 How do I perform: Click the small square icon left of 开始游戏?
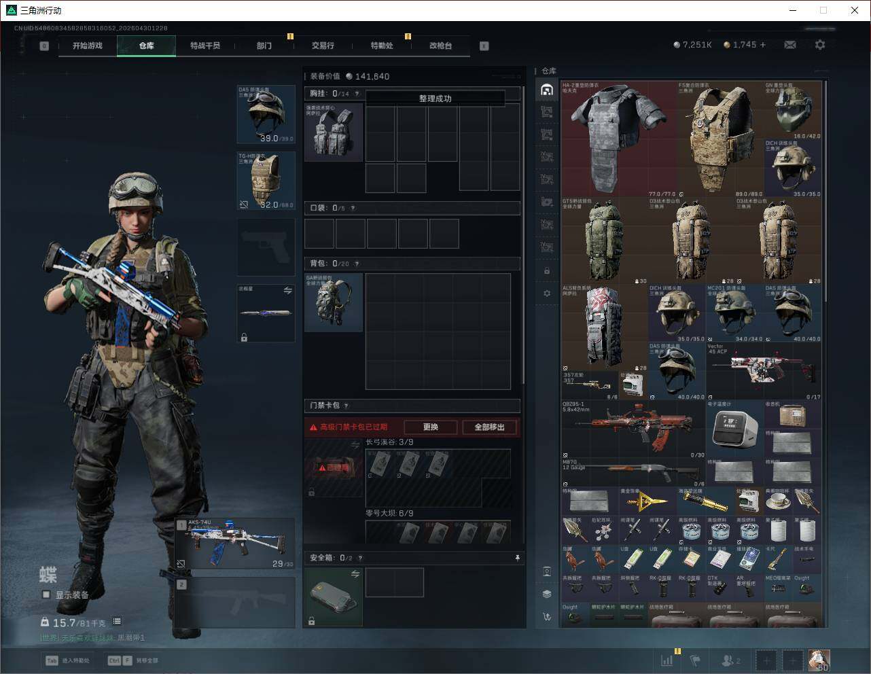point(44,46)
